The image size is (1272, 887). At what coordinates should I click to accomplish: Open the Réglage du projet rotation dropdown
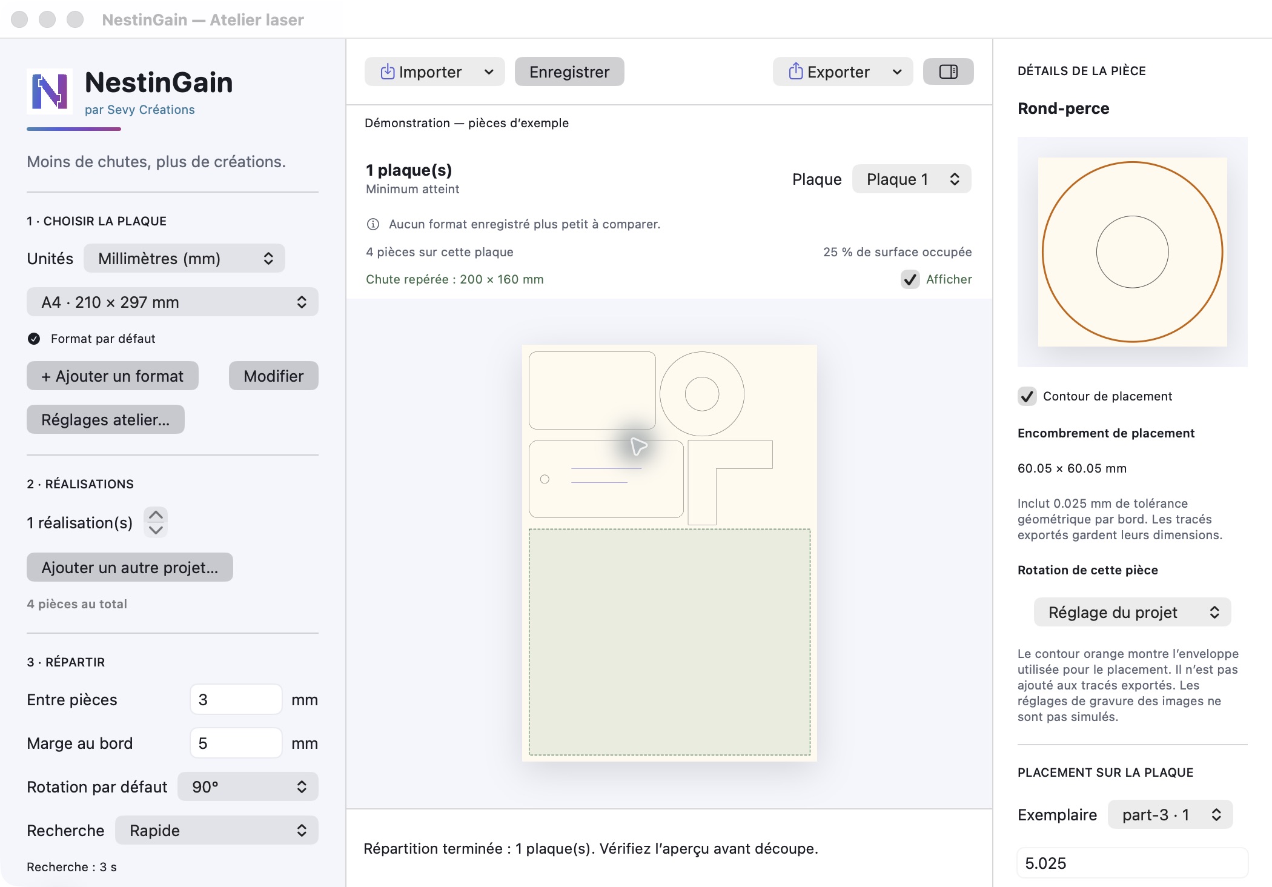tap(1132, 612)
